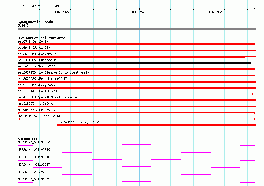Select the nsv1074316 red variant bar
The width and height of the screenshot is (264, 186).
[x=156, y=125]
